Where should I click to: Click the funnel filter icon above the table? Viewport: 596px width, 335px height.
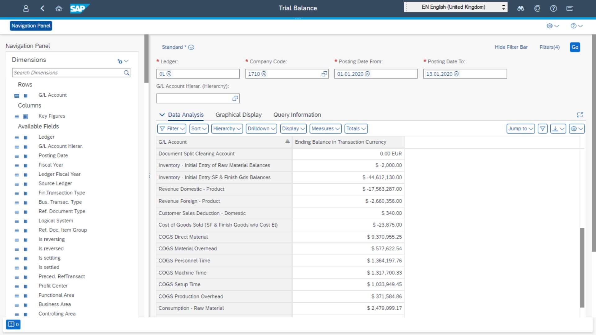pyautogui.click(x=542, y=128)
